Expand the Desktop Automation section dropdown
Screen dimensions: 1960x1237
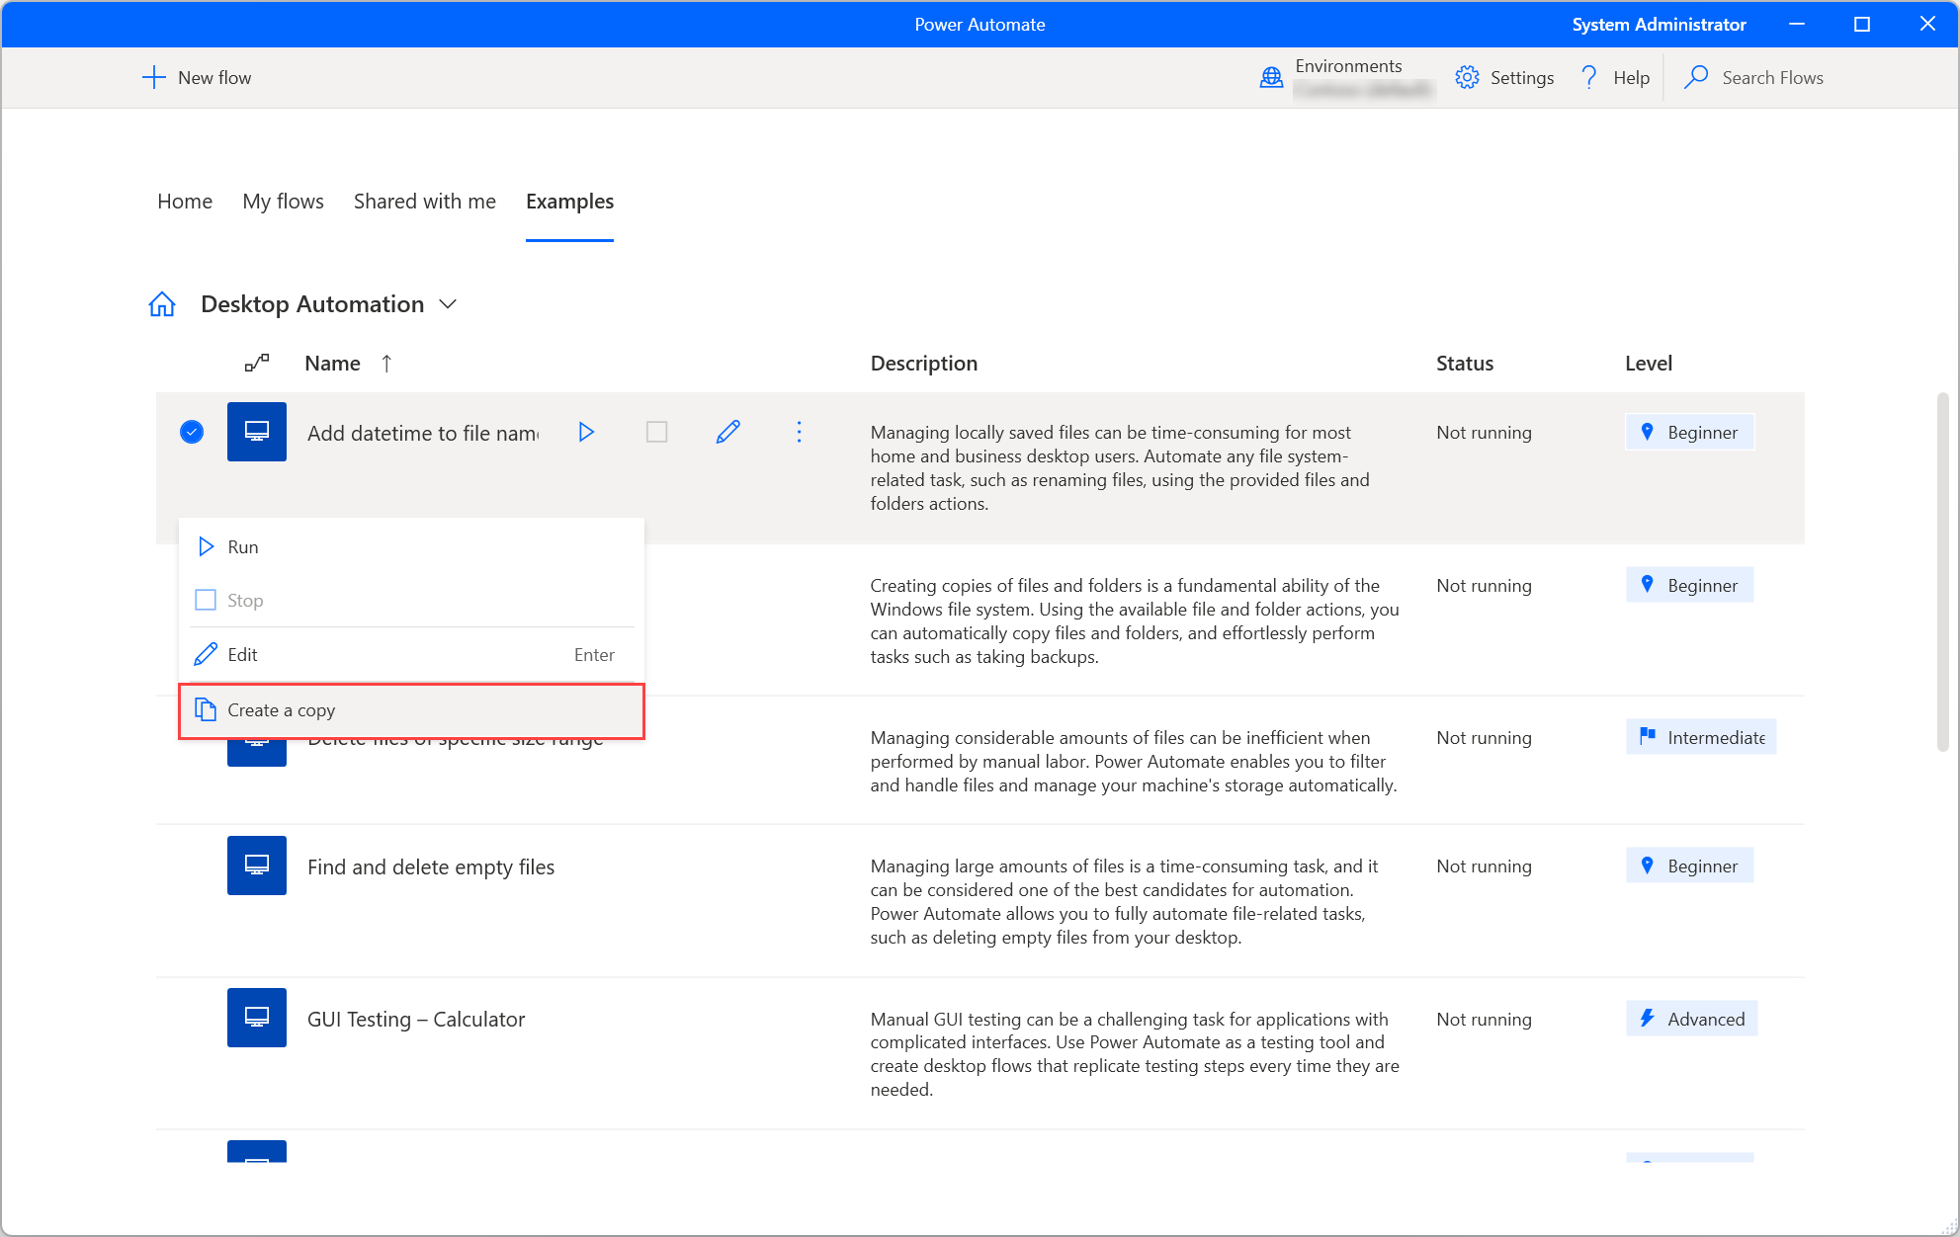pyautogui.click(x=449, y=303)
